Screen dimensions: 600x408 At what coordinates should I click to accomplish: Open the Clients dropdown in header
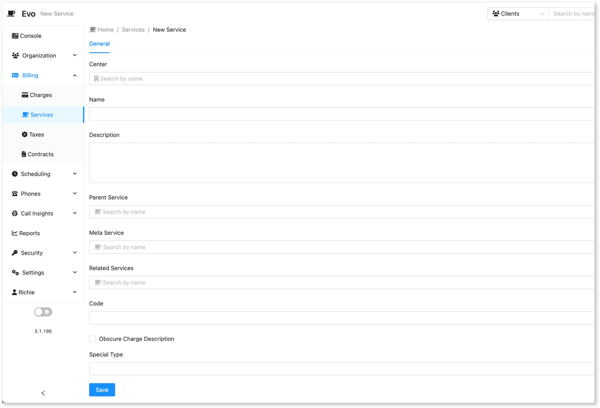pyautogui.click(x=518, y=13)
